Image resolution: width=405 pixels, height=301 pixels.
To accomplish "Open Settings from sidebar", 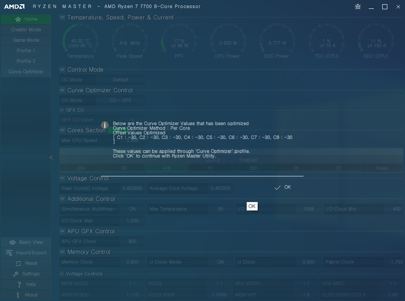I will (26, 274).
